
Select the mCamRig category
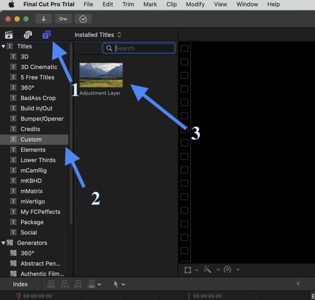[x=34, y=171]
